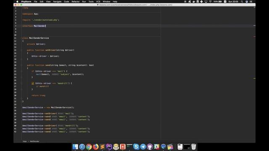Screen dimensions: 269x151
Task: Open the Run menu
Action: tap(84, 2)
